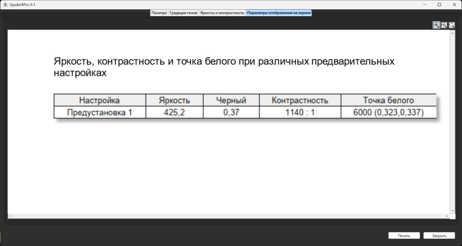Click the zoom in magnifier icon
Viewport: 462px width, 246px height.
[437, 25]
